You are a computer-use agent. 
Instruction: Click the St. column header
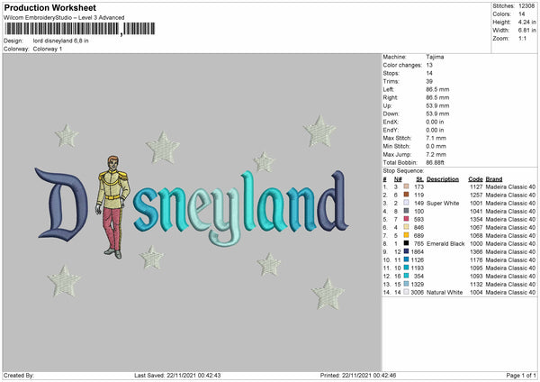pos(419,179)
